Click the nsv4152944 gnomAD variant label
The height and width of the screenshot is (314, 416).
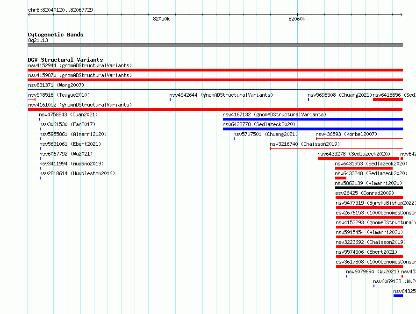click(80, 65)
